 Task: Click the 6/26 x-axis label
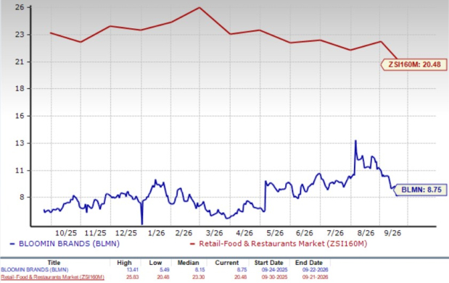305,233
